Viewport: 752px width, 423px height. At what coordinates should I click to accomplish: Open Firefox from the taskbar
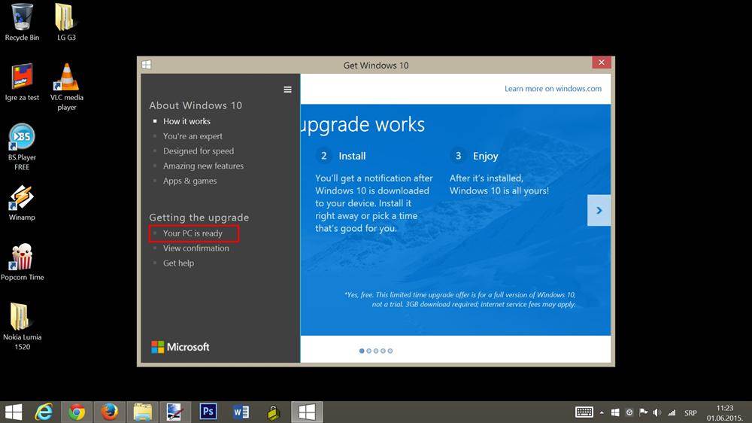(x=110, y=412)
